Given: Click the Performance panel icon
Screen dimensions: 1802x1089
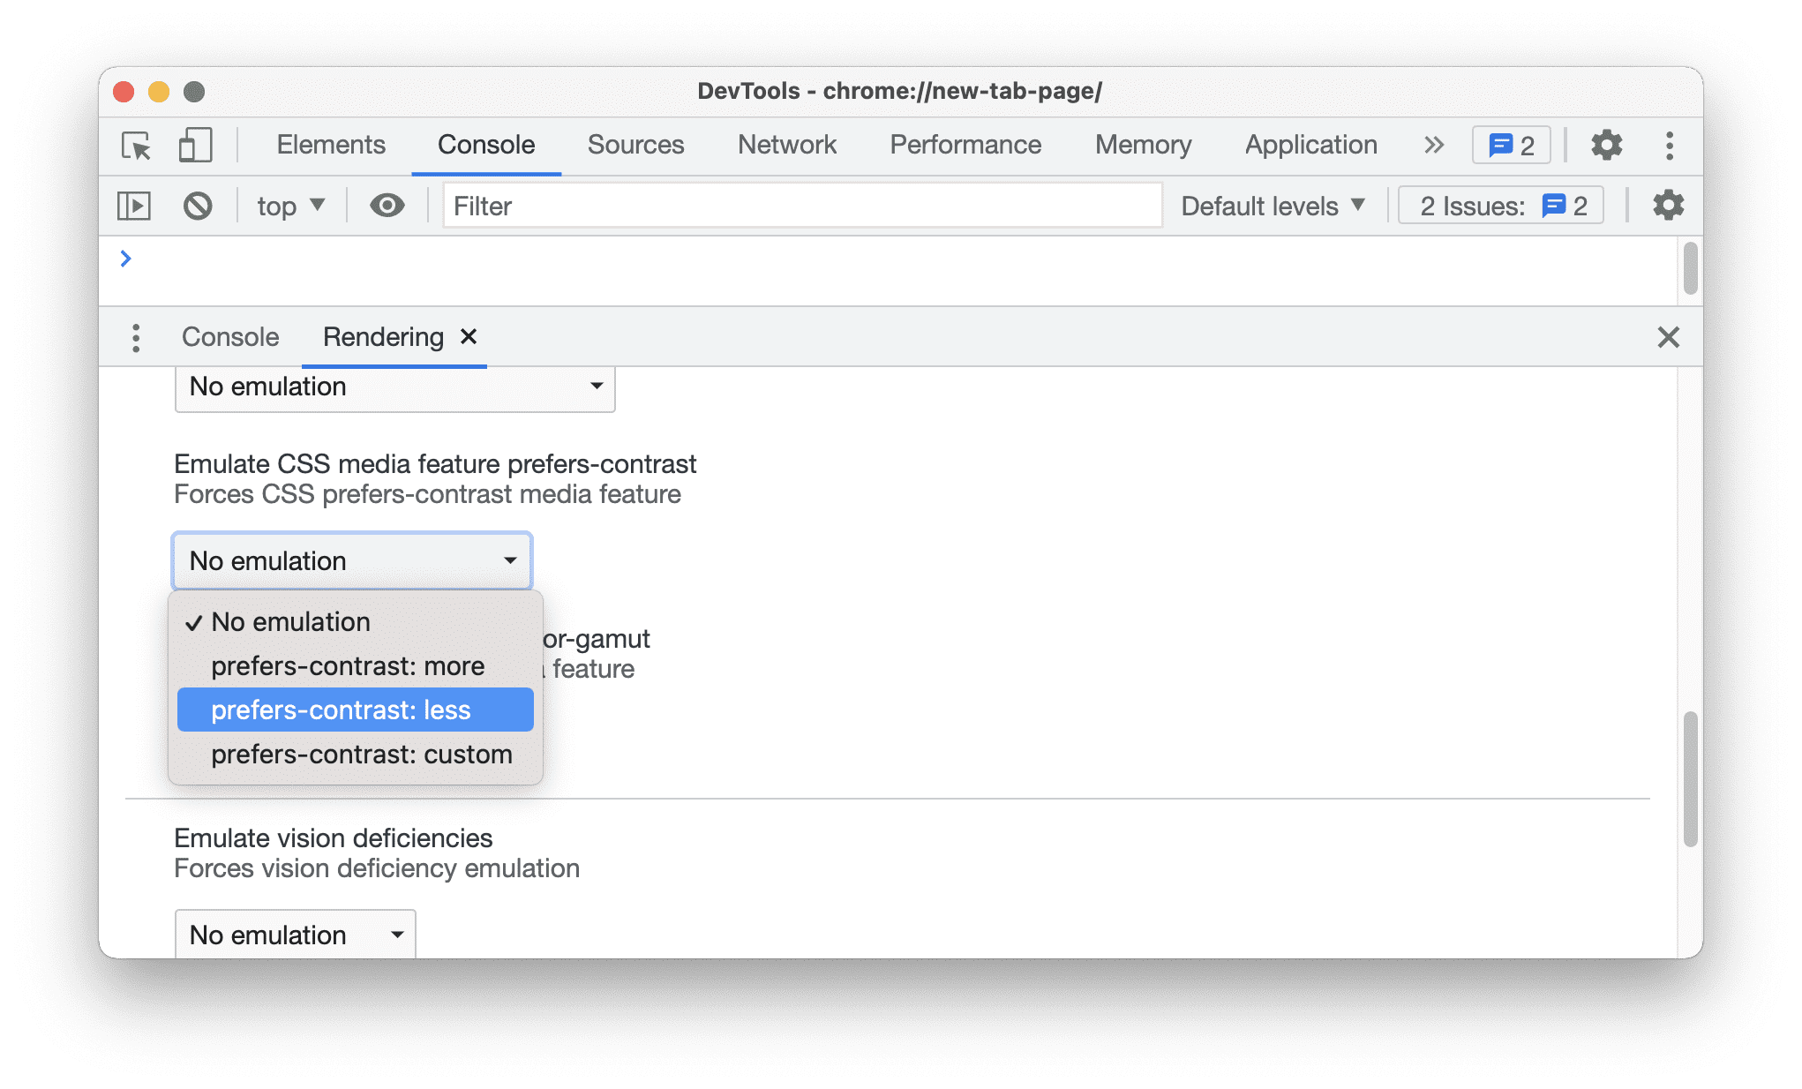Looking at the screenshot, I should (x=966, y=143).
